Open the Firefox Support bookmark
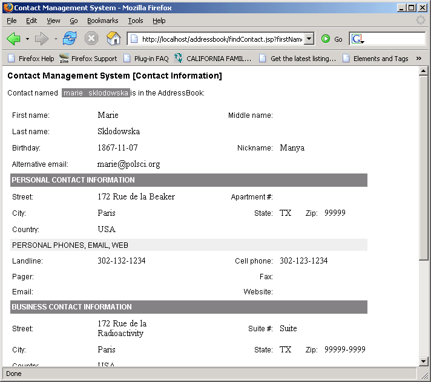431x382 pixels. pyautogui.click(x=88, y=59)
